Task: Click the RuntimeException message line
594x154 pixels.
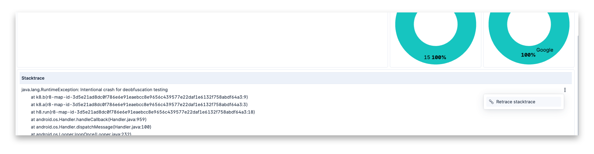Action: click(x=95, y=90)
